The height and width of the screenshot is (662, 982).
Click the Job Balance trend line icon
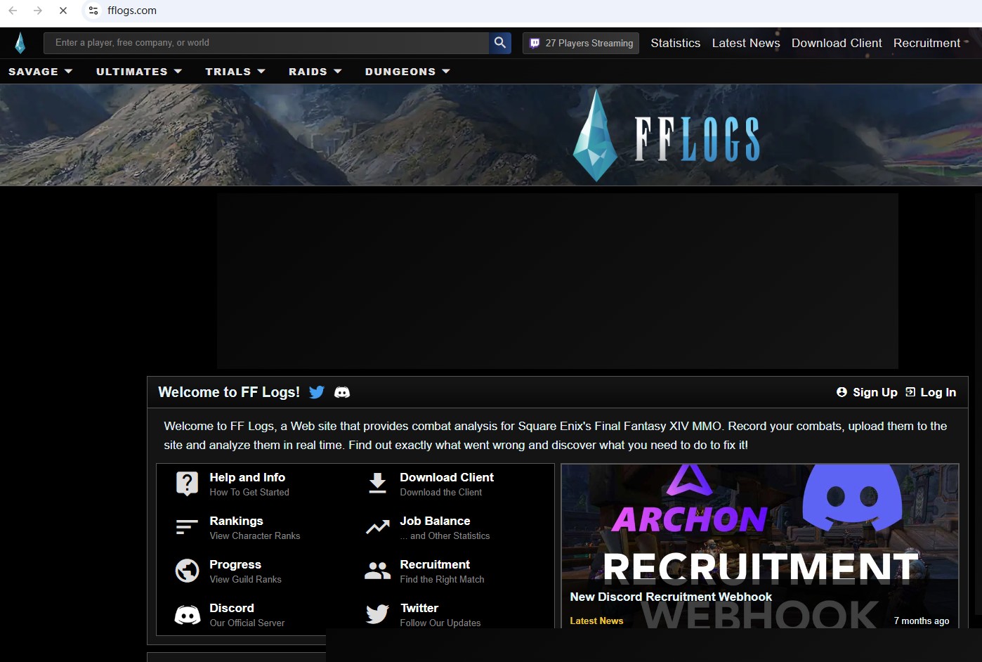coord(377,527)
